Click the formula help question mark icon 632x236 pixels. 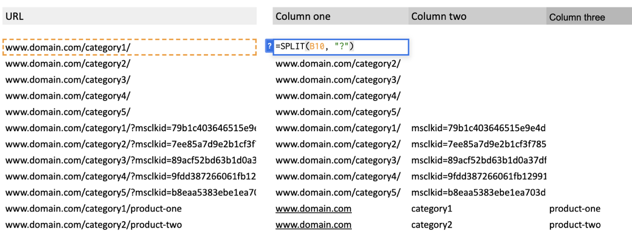pyautogui.click(x=269, y=47)
